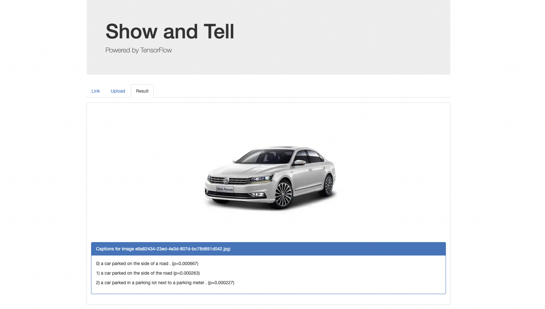
Task: Click the blue captions header bar
Action: tap(268, 248)
